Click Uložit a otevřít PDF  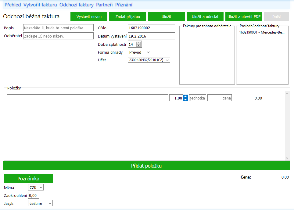coord(244,16)
